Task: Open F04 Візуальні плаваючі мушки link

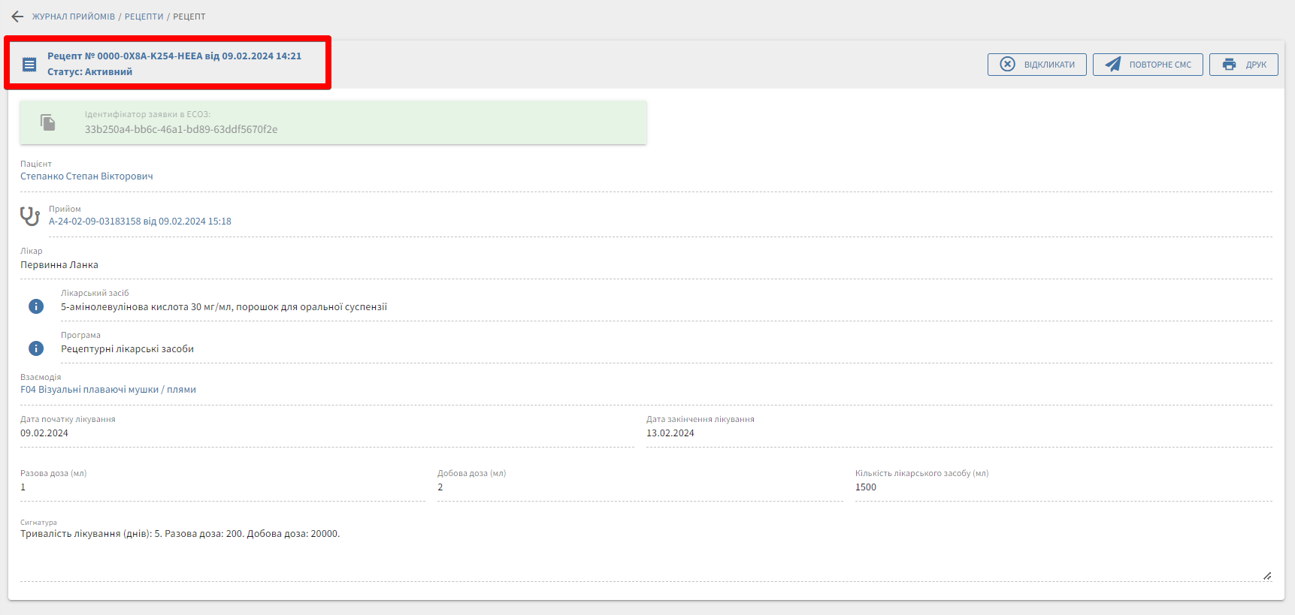Action: (x=107, y=390)
